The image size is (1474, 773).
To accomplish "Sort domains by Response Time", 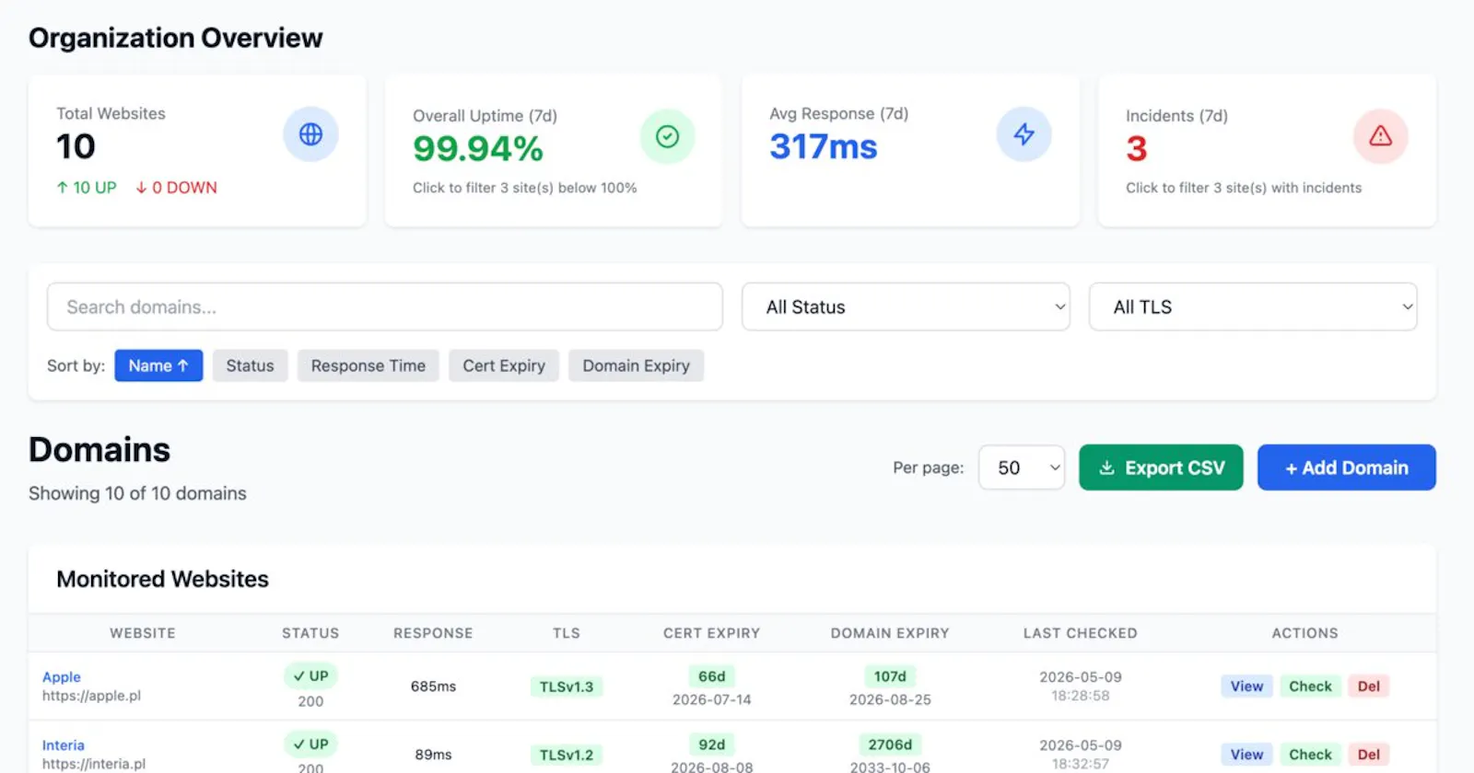I will tap(368, 365).
